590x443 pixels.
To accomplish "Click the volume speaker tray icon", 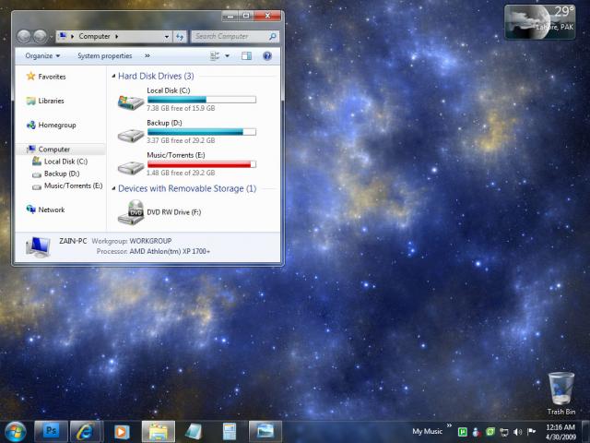I will pos(518,432).
